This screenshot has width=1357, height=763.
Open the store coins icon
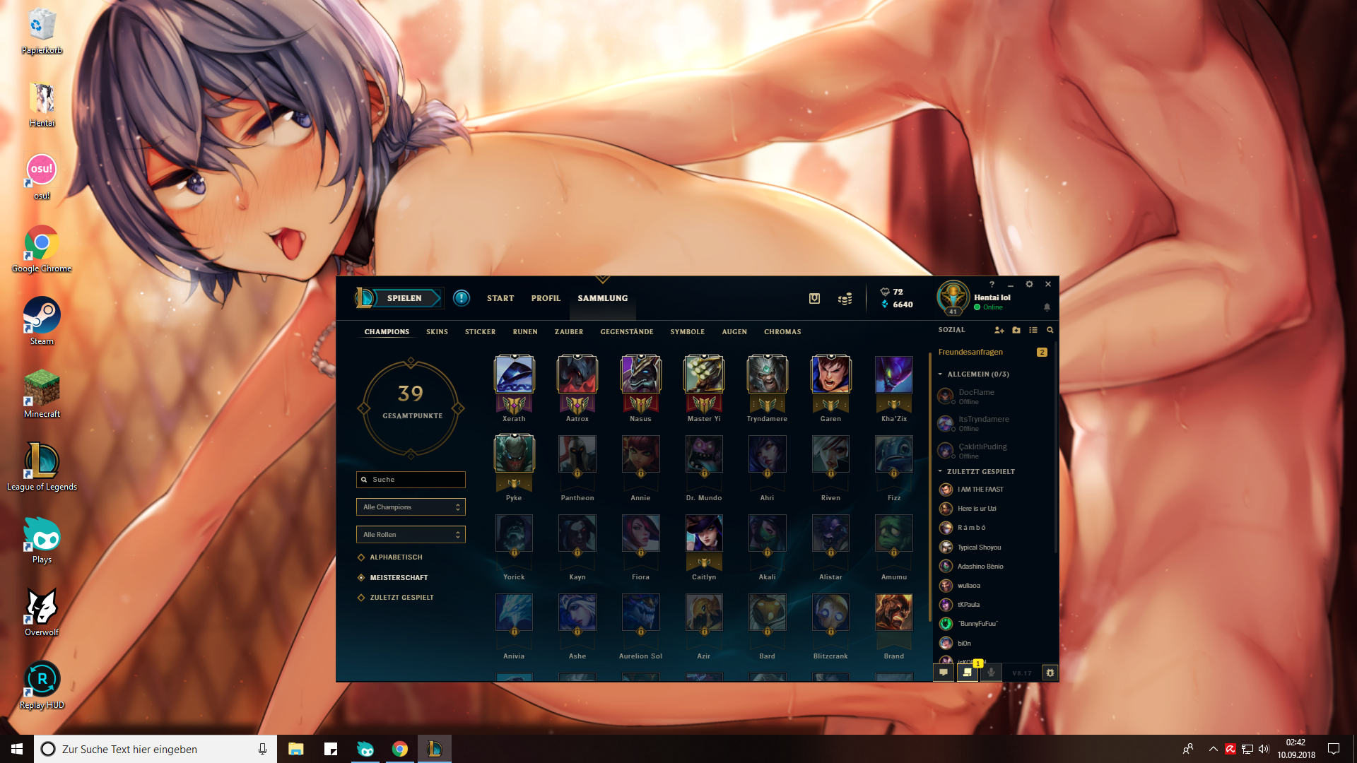845,299
